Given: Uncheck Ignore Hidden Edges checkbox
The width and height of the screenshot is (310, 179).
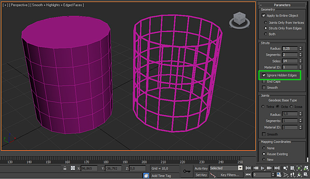Looking at the screenshot, I should [263, 75].
